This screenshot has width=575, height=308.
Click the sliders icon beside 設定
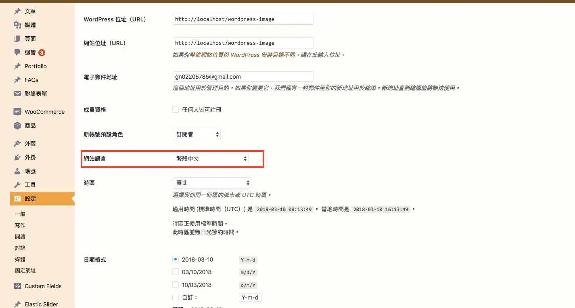[x=17, y=199]
